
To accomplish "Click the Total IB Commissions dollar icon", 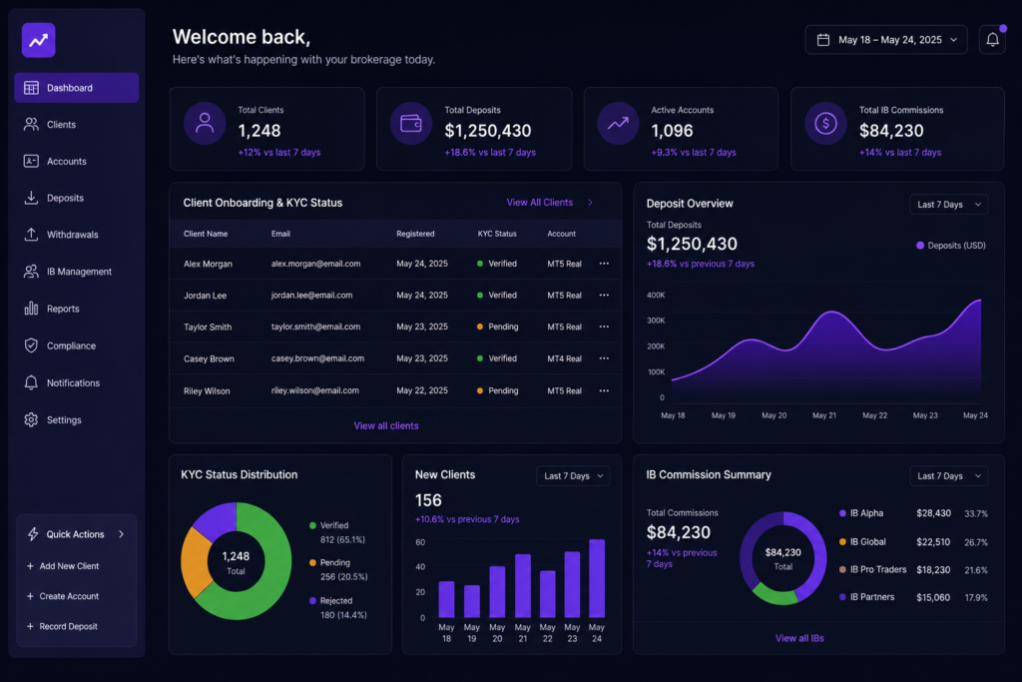I will pos(825,123).
